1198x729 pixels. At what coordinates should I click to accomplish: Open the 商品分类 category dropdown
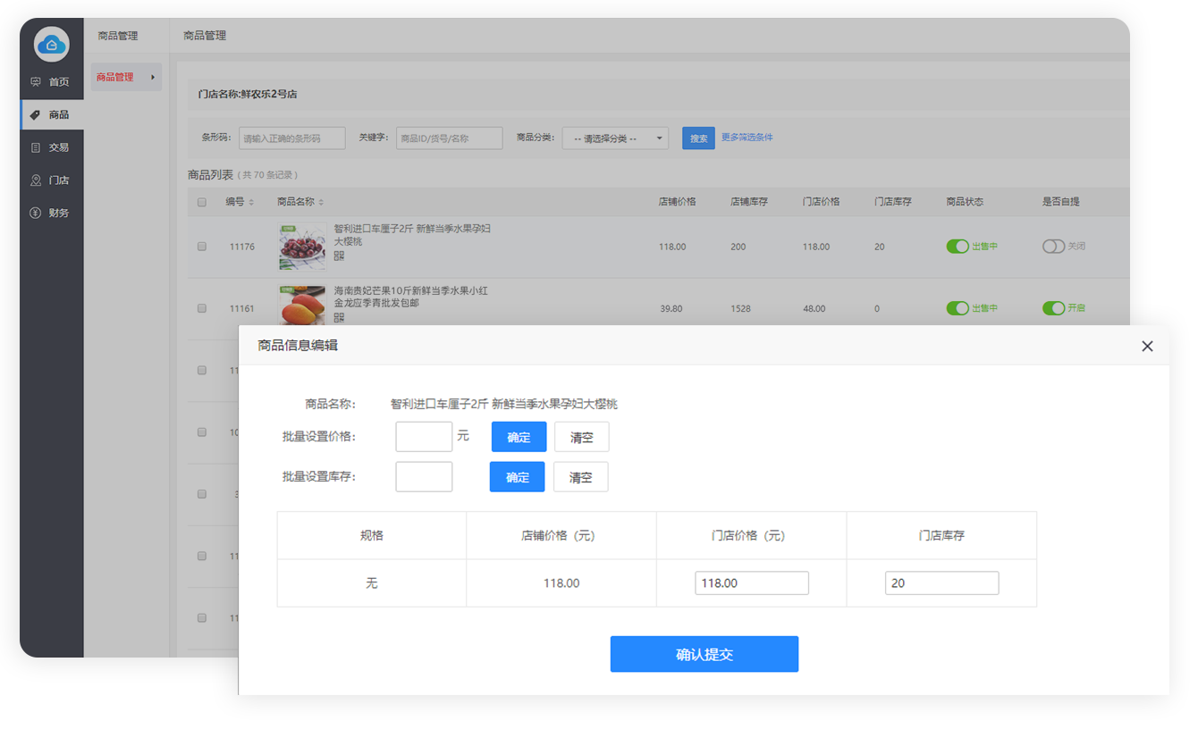[615, 138]
